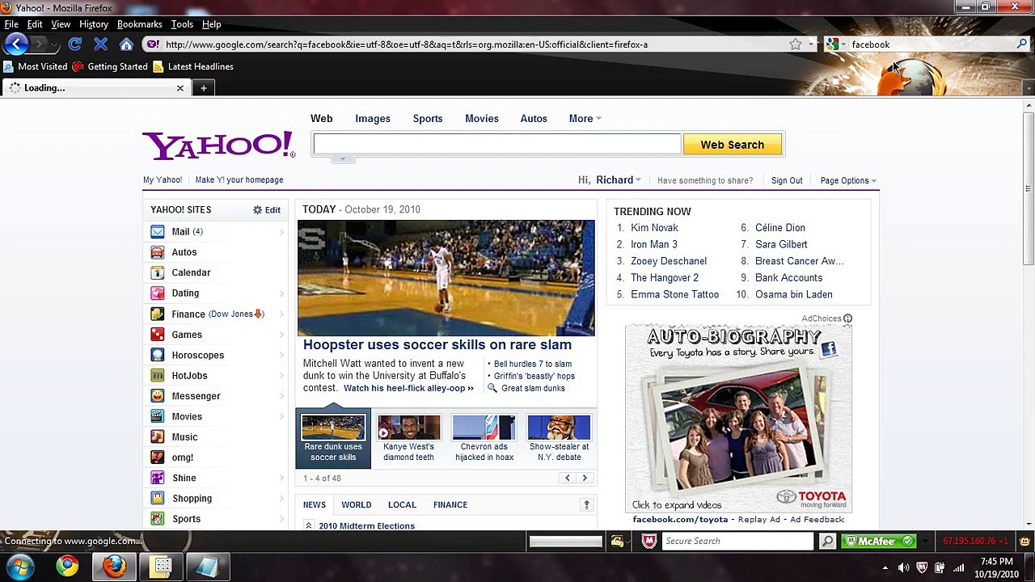Click inside the Yahoo search box

tap(496, 145)
